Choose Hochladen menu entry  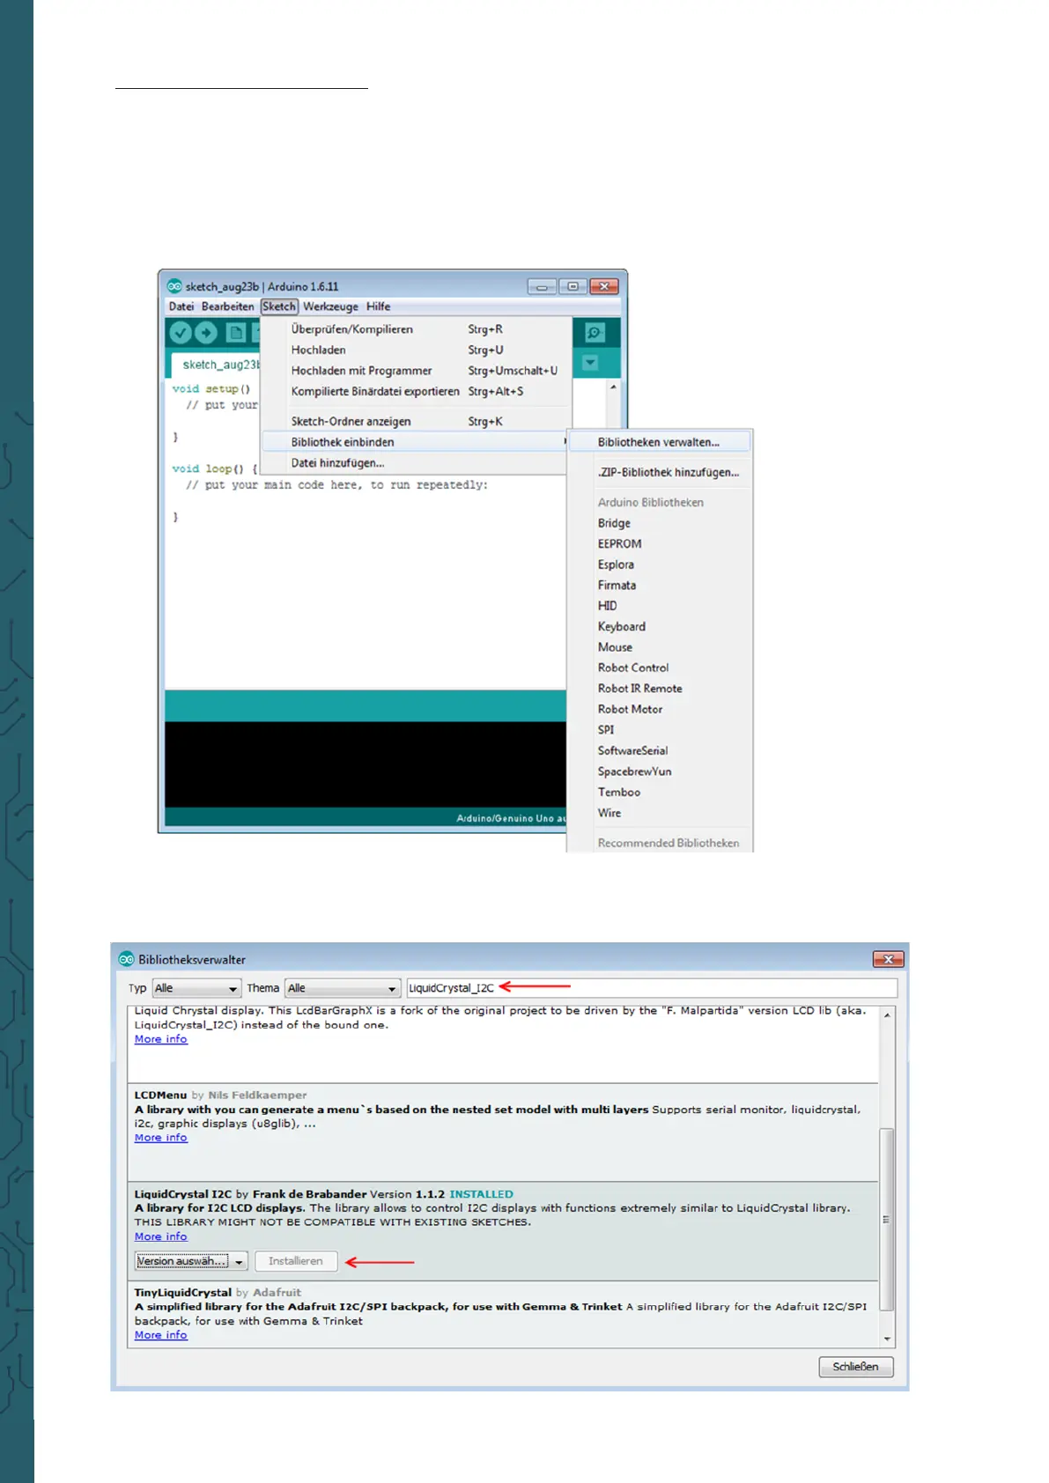417,350
